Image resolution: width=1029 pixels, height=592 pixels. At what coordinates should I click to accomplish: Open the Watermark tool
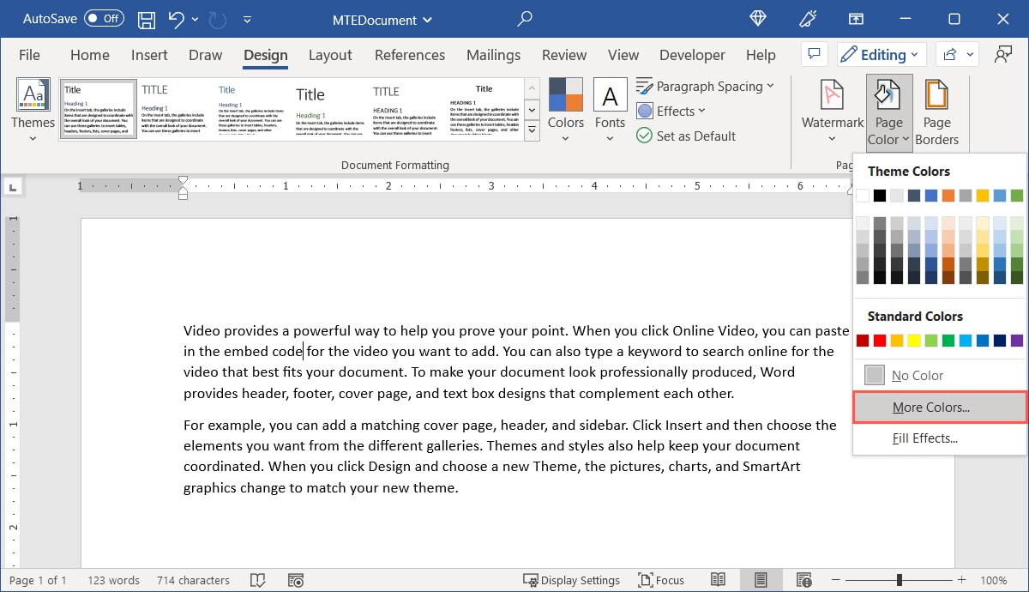click(x=832, y=110)
